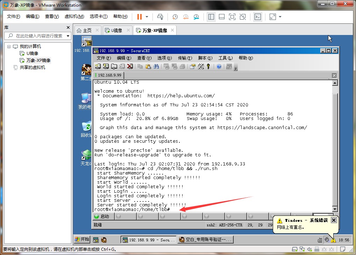Click the SecureCRT quick launch icon

coord(96,240)
